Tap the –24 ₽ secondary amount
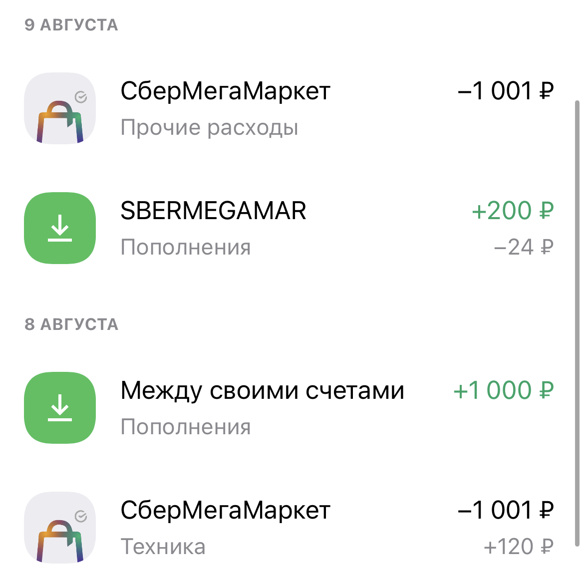Image resolution: width=584 pixels, height=587 pixels. click(524, 247)
